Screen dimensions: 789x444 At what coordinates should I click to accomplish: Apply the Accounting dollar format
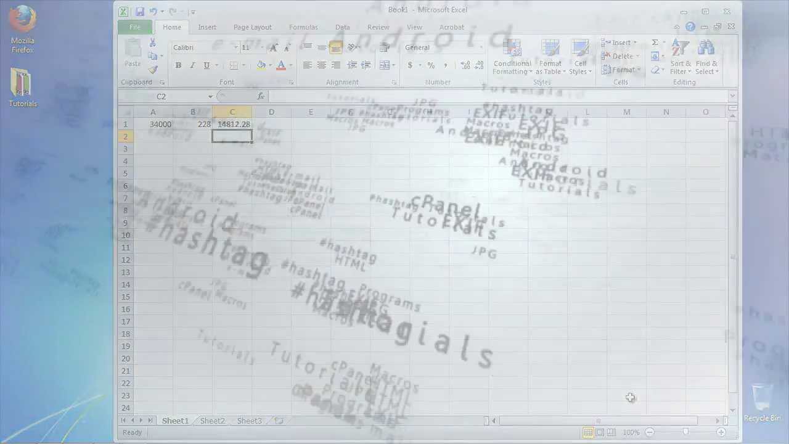[410, 65]
